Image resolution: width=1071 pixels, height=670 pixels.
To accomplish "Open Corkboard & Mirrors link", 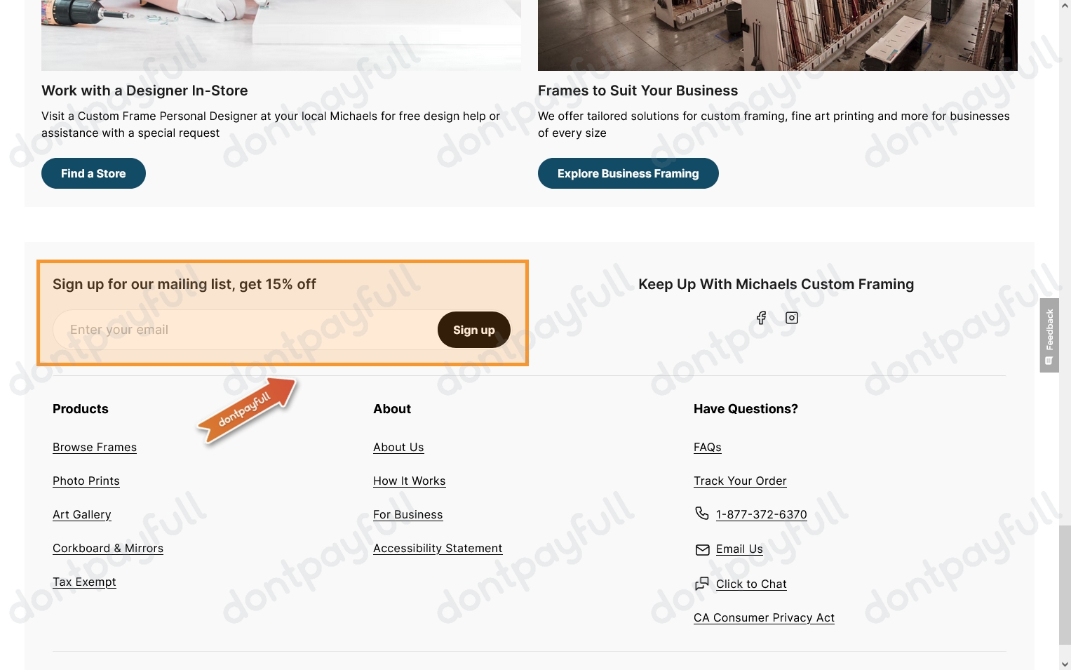I will click(x=108, y=549).
